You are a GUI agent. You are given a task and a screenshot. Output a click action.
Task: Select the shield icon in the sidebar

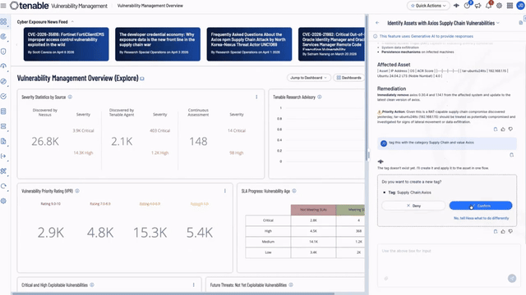click(3, 52)
